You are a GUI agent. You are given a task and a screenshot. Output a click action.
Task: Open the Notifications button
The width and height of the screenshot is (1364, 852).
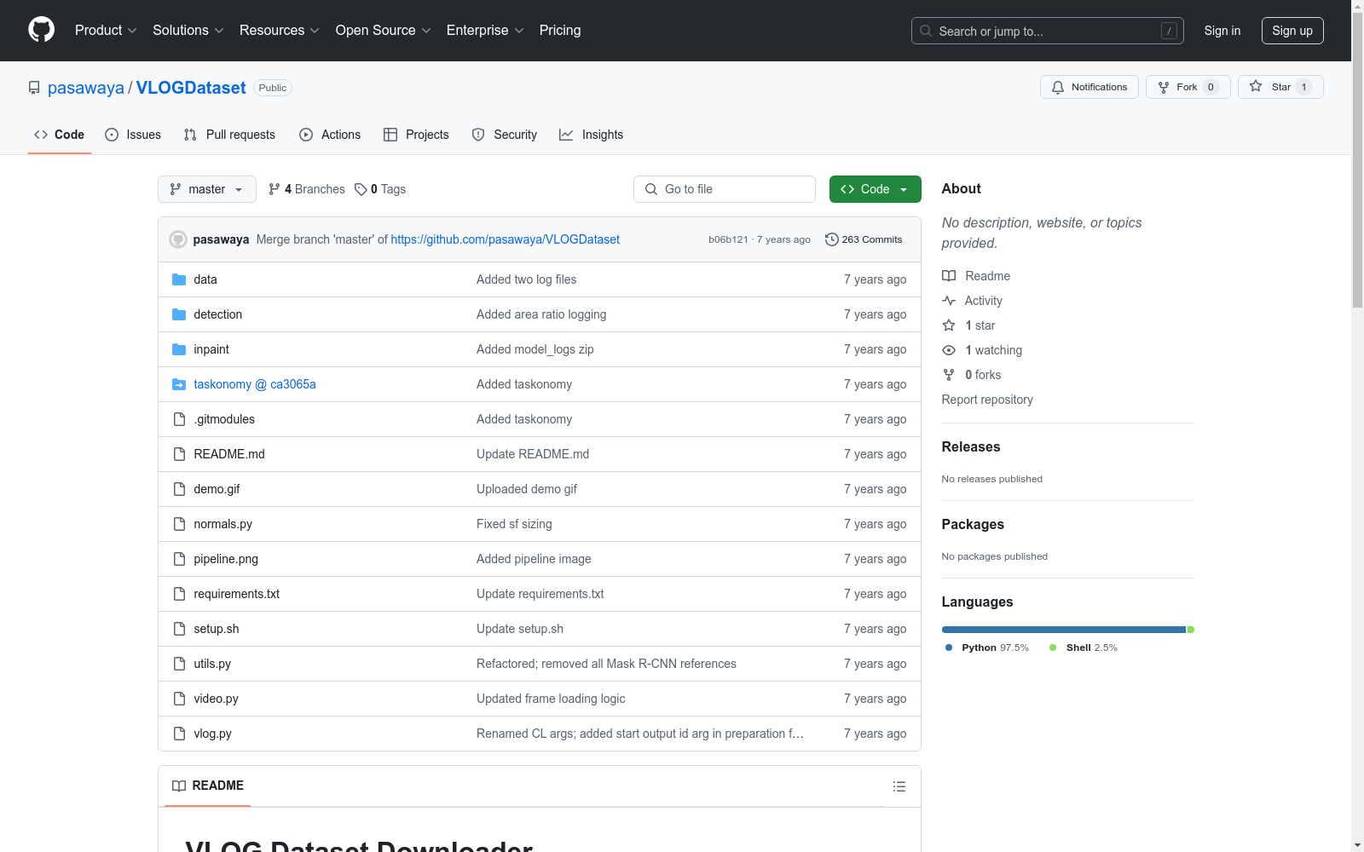[1089, 87]
